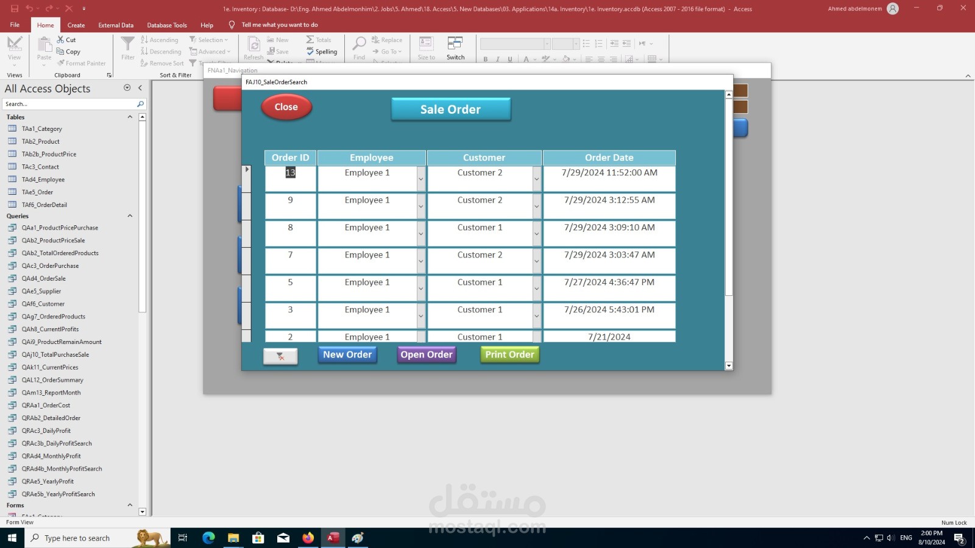Open the Help ribbon tab
This screenshot has width=975, height=548.
[207, 25]
